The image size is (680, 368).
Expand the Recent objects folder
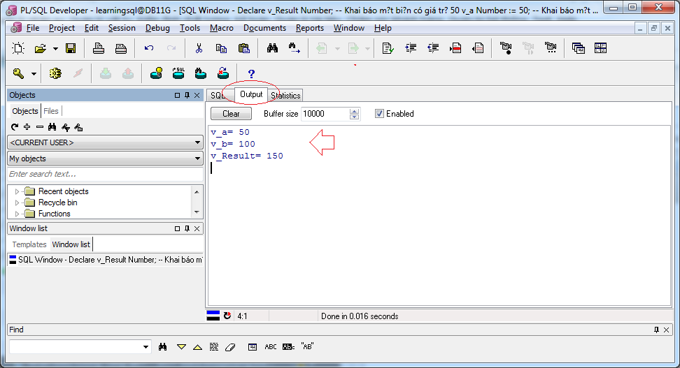[x=17, y=191]
